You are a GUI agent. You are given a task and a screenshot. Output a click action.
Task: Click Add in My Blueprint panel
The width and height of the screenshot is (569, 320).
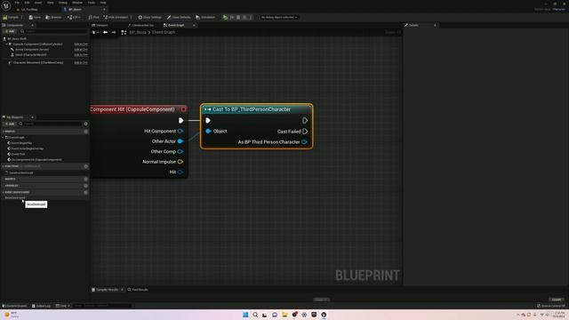pyautogui.click(x=10, y=124)
